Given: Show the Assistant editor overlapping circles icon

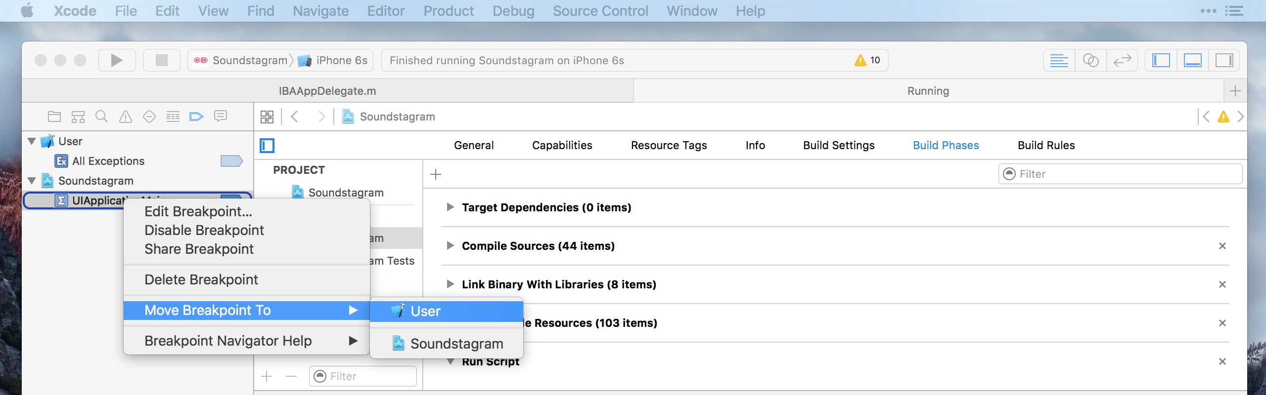Looking at the screenshot, I should click(x=1090, y=60).
